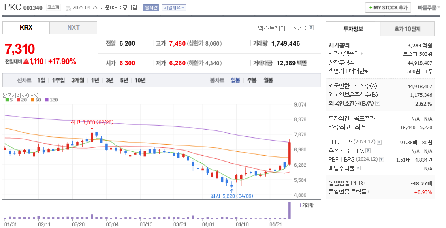Click the 최저 5,220 (04/09) chart marker

click(232, 196)
